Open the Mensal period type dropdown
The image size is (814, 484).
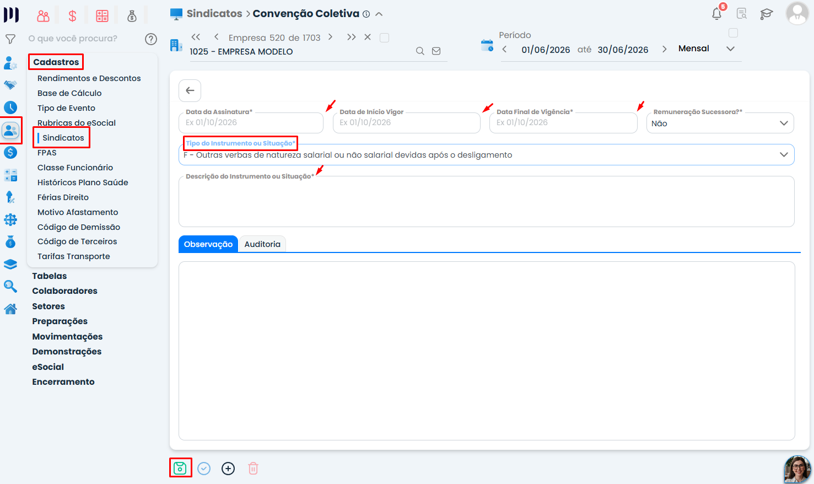click(707, 49)
